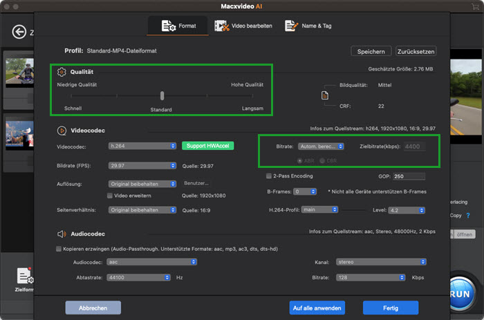Image resolution: width=484 pixels, height=320 pixels.
Task: Click the Speichern button
Action: pos(371,51)
